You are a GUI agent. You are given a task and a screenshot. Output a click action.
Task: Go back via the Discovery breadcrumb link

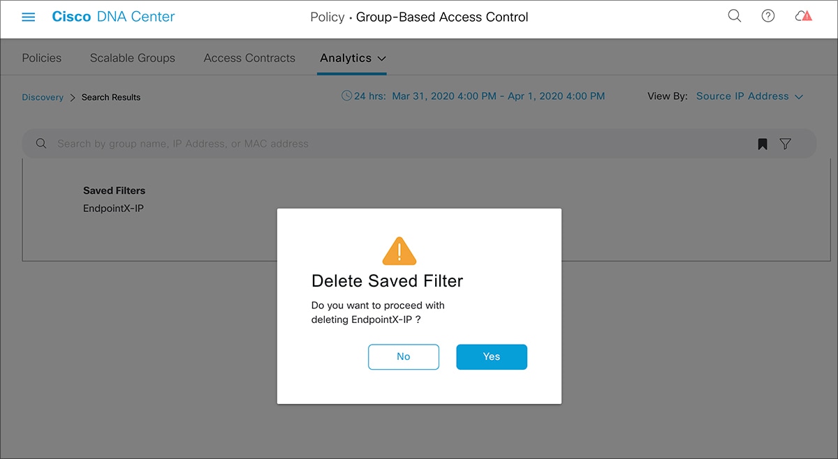pyautogui.click(x=43, y=98)
